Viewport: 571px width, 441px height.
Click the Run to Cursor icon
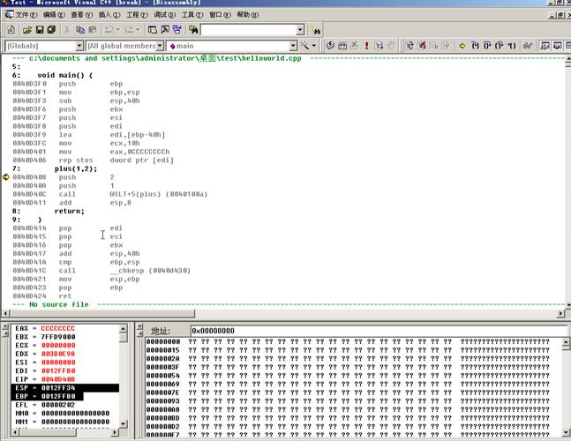click(512, 46)
